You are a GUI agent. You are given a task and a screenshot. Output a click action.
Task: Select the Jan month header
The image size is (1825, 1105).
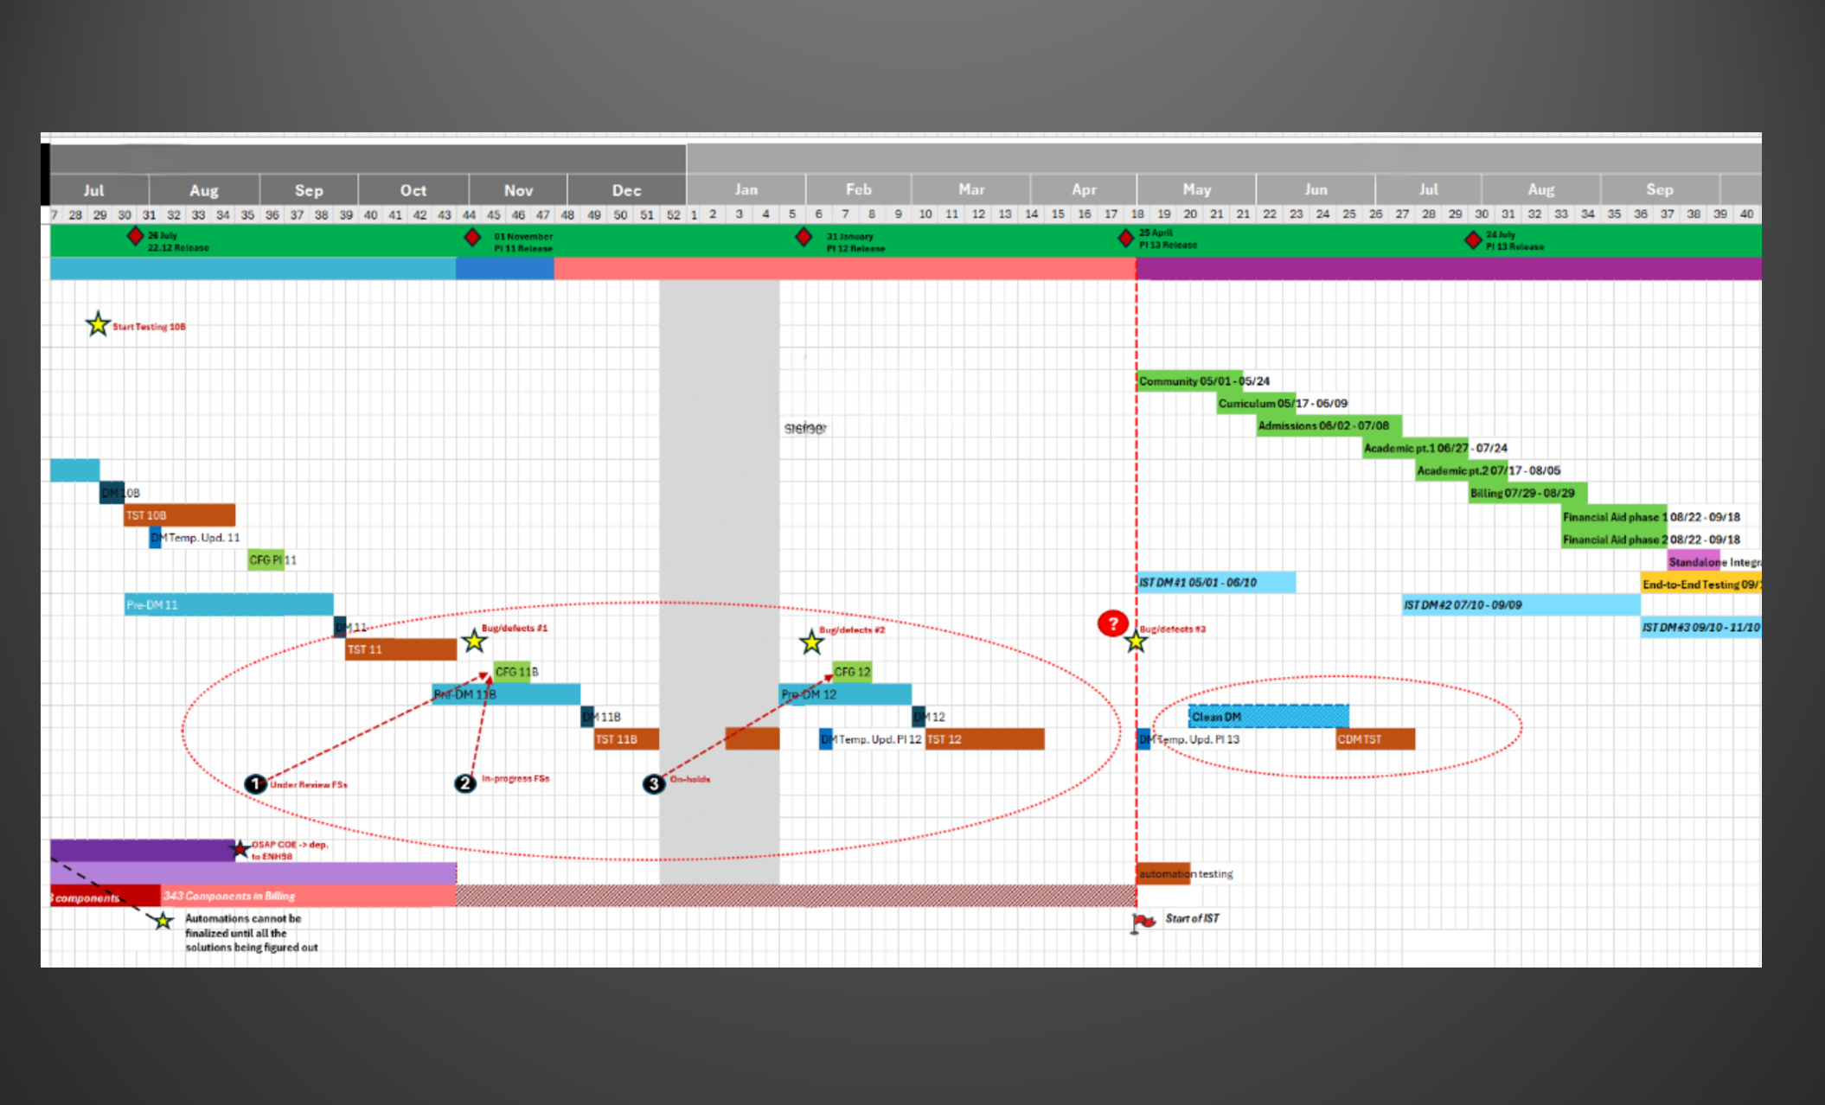746,189
